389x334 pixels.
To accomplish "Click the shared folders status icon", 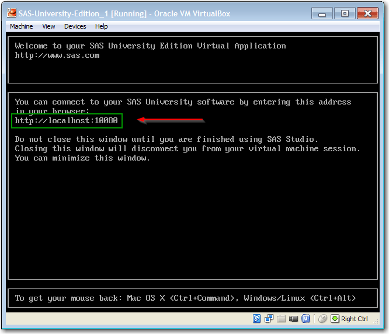I will [x=281, y=319].
